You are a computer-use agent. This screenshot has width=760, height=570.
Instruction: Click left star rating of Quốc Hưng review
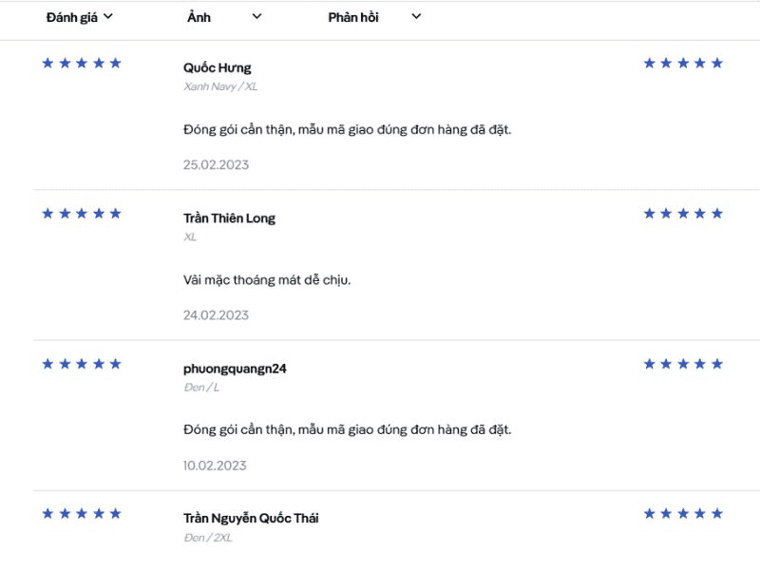pos(82,63)
